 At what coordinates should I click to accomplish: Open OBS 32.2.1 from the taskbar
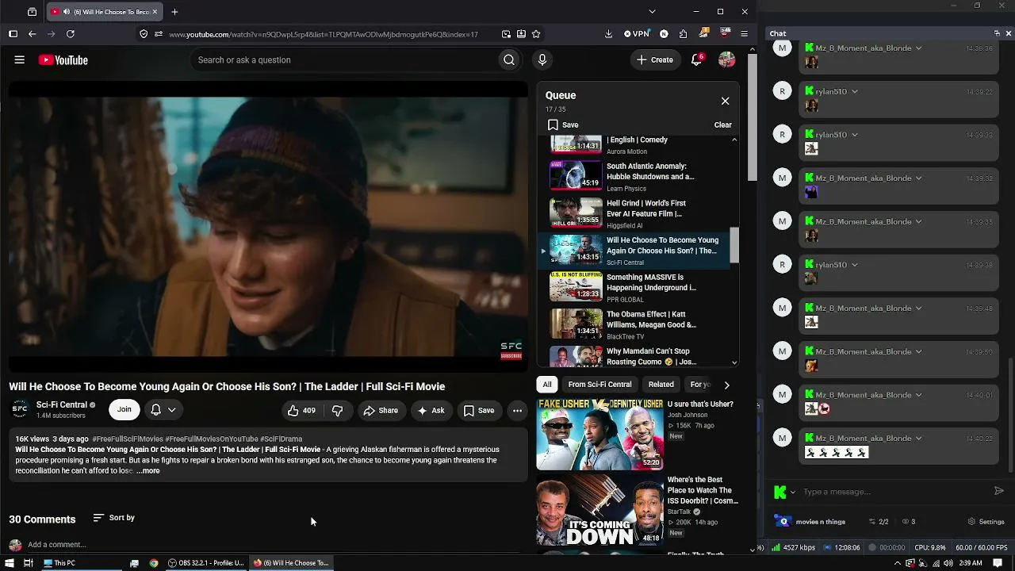coord(205,563)
